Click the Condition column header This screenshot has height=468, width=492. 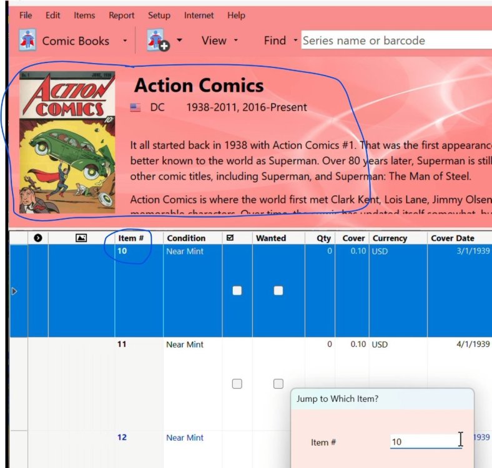click(186, 238)
